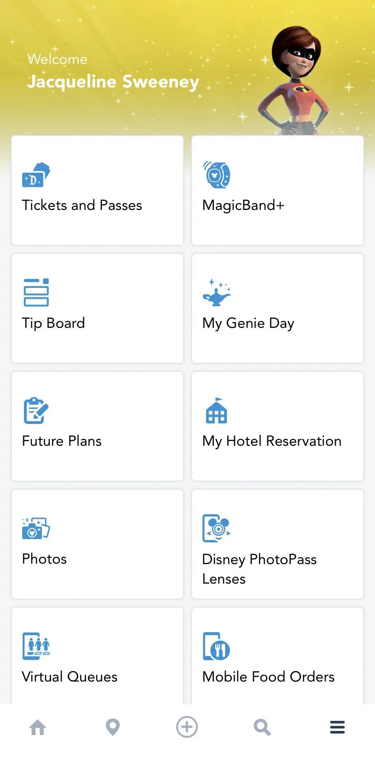The image size is (375, 760).
Task: Open the hamburger menu tab
Action: pos(337,727)
